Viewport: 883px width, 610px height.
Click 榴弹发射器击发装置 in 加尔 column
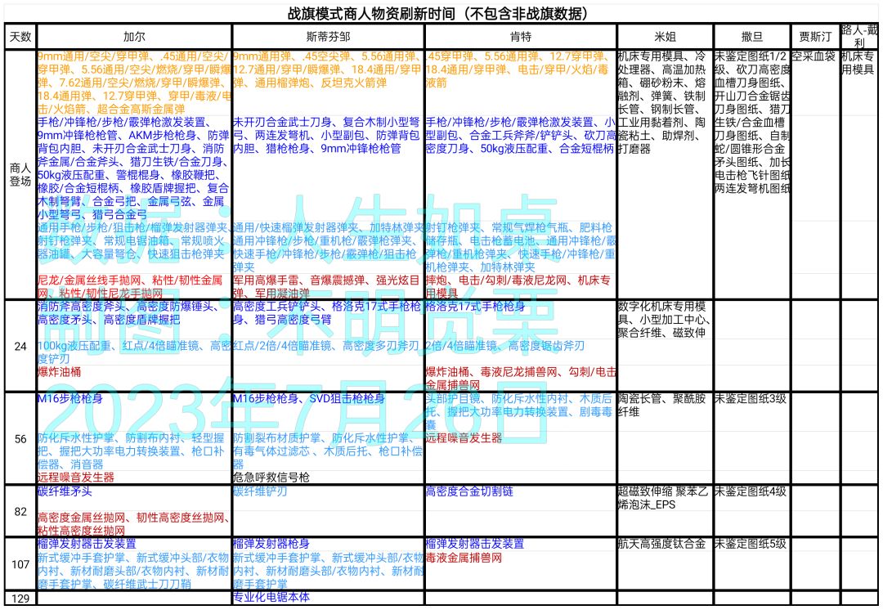(x=87, y=544)
